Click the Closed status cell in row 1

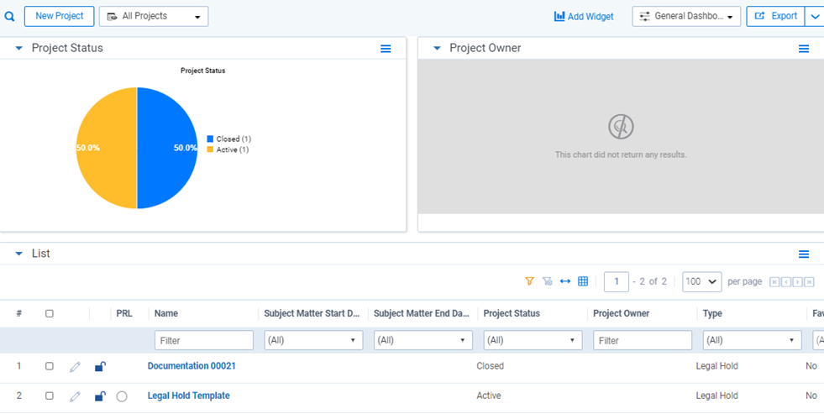click(x=491, y=366)
